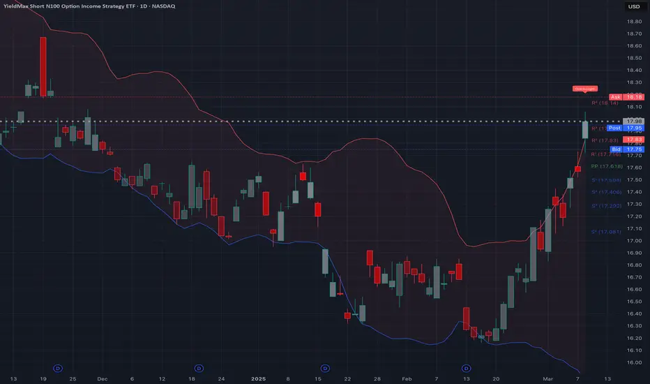Click the gray 17.98 last price tag
Screen dimensions: 650x384
[x=633, y=121]
